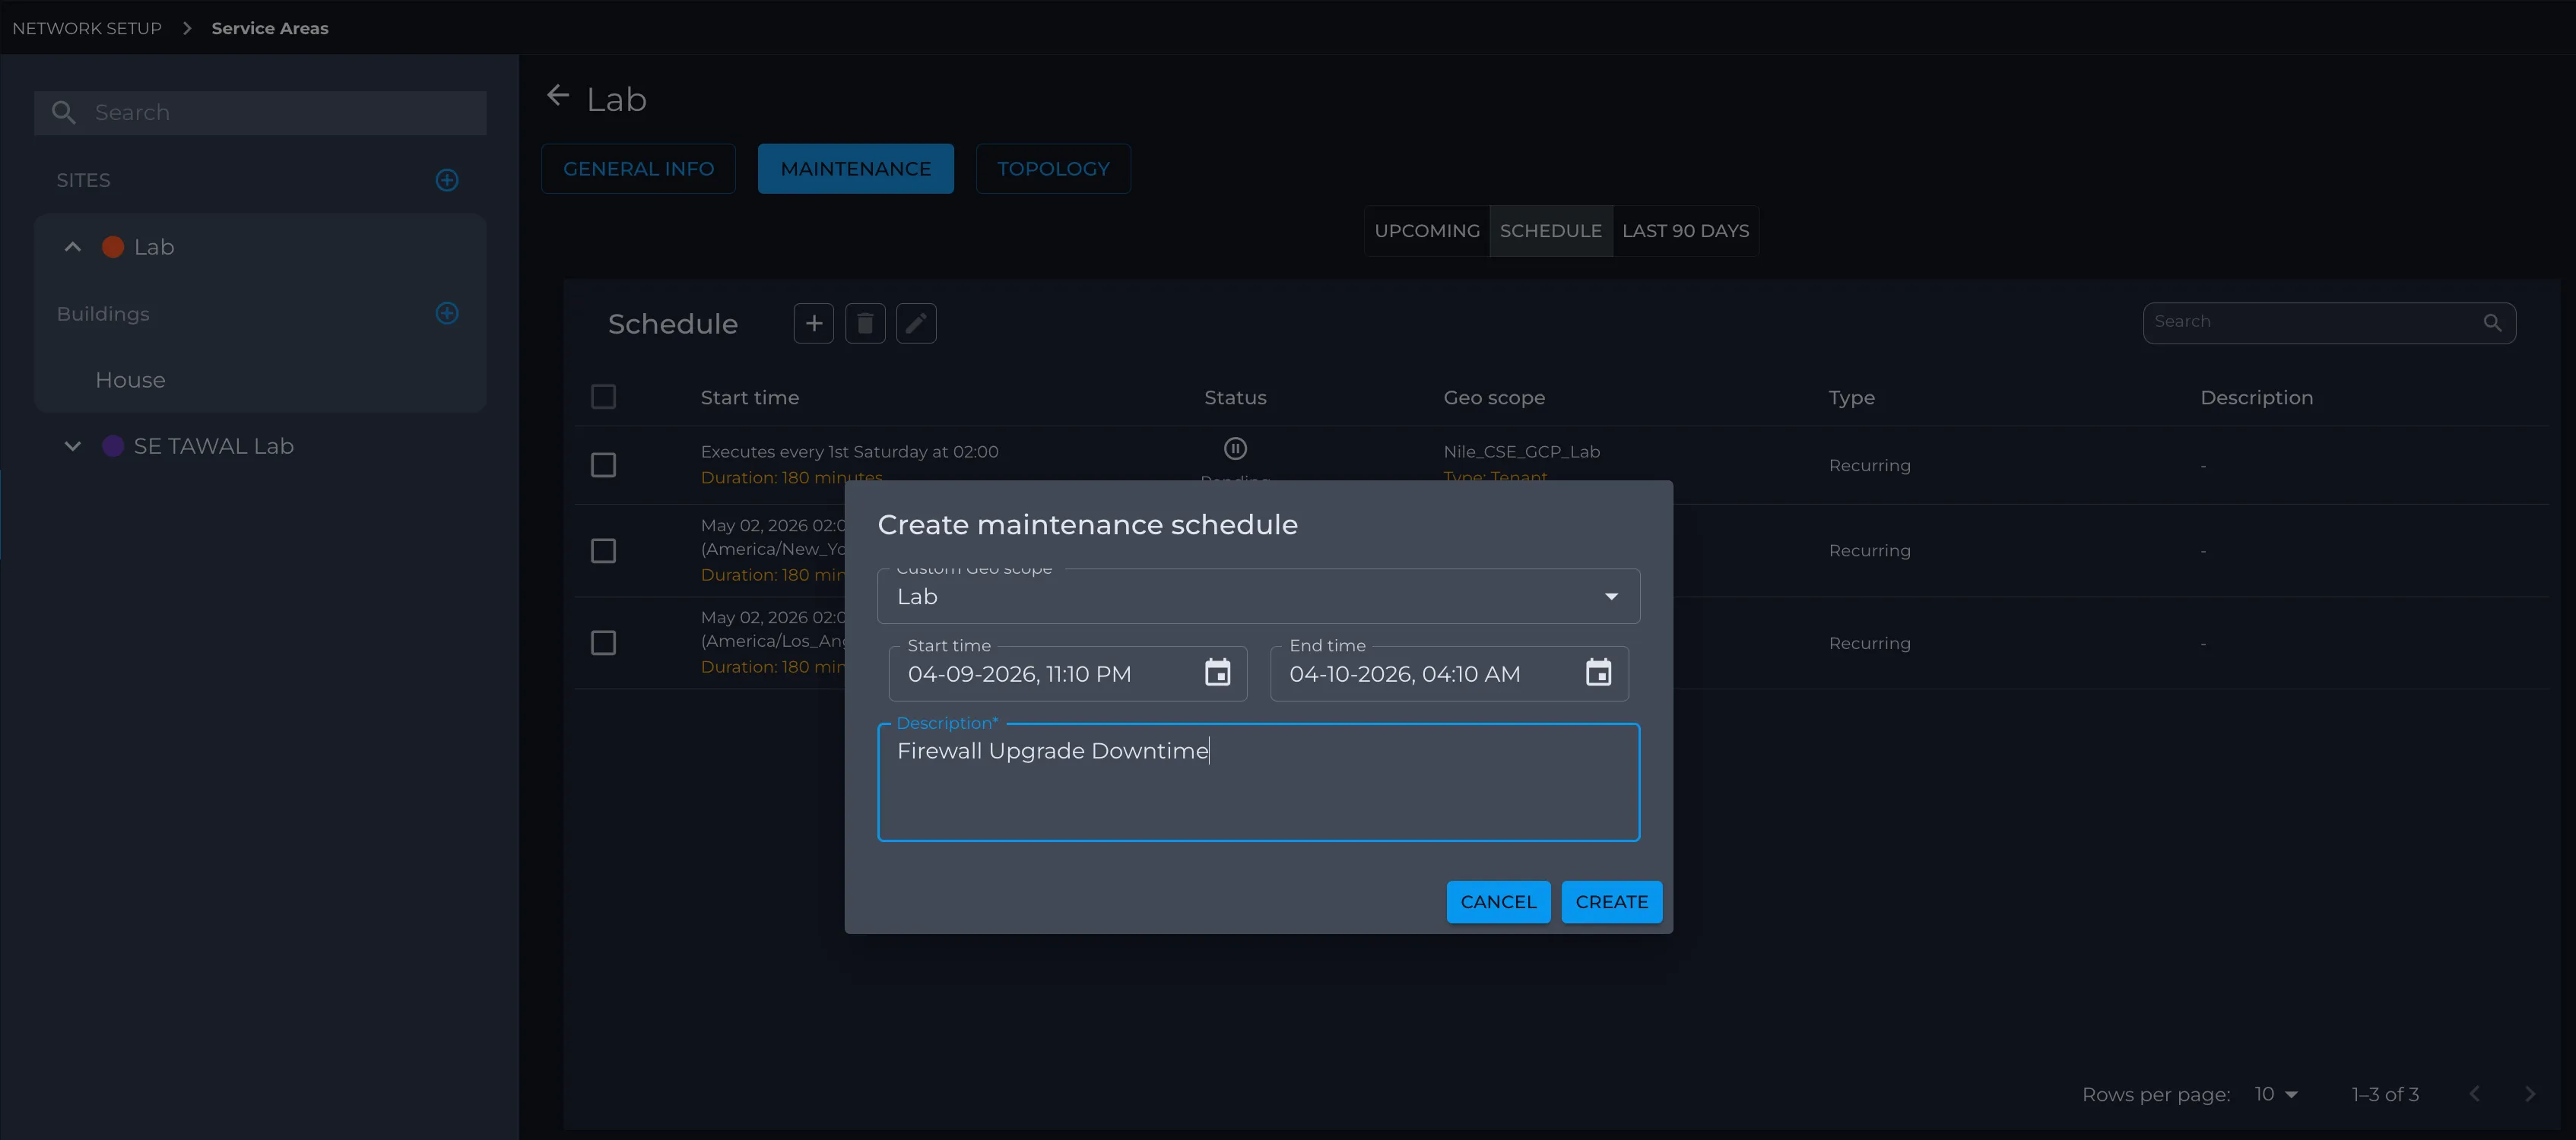Viewport: 2576px width, 1140px height.
Task: Open Start time calendar picker
Action: click(1217, 673)
